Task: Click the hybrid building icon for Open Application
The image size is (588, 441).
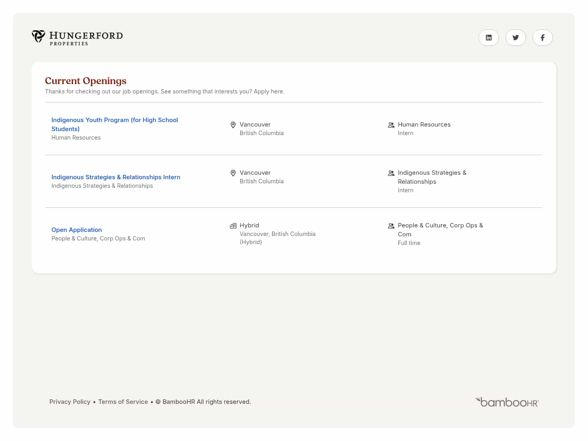Action: click(233, 225)
